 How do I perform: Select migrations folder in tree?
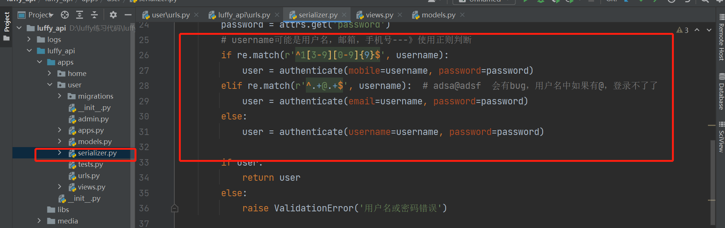[x=91, y=96]
